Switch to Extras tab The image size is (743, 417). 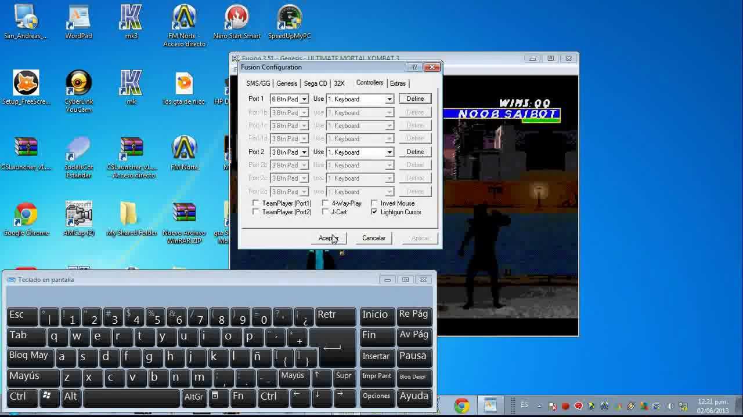click(398, 83)
